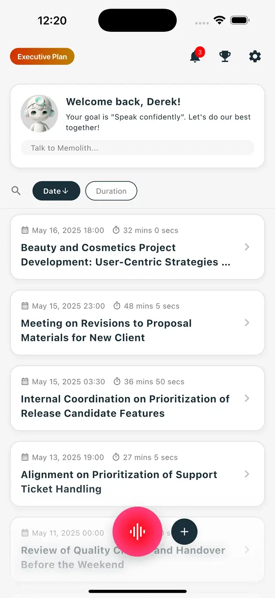Open Alignment on Prioritization of Support Ticket
The image size is (275, 598).
pyautogui.click(x=119, y=482)
